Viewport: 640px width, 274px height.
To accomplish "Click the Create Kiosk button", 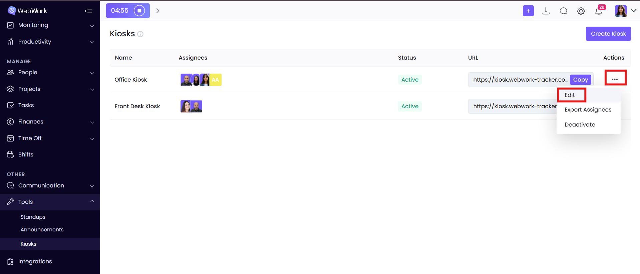I will [608, 34].
